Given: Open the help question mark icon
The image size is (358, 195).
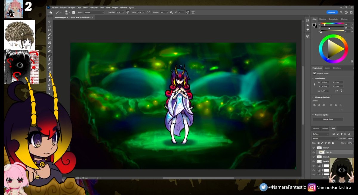Looking at the screenshot, I should [x=346, y=12].
